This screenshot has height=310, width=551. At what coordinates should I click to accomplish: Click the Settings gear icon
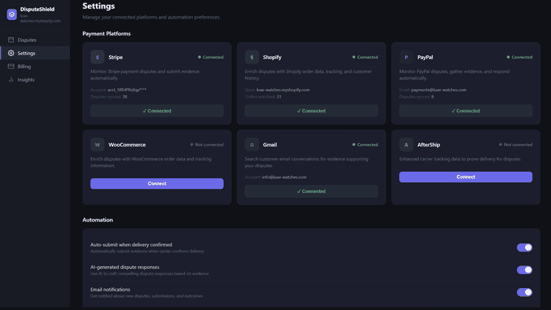click(11, 53)
